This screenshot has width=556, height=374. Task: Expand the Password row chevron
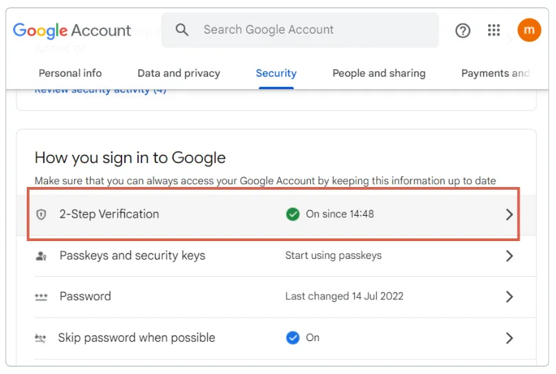509,297
